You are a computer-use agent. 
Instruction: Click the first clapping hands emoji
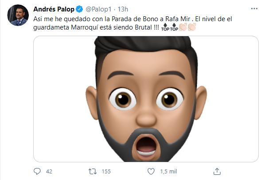pyautogui.click(x=183, y=27)
